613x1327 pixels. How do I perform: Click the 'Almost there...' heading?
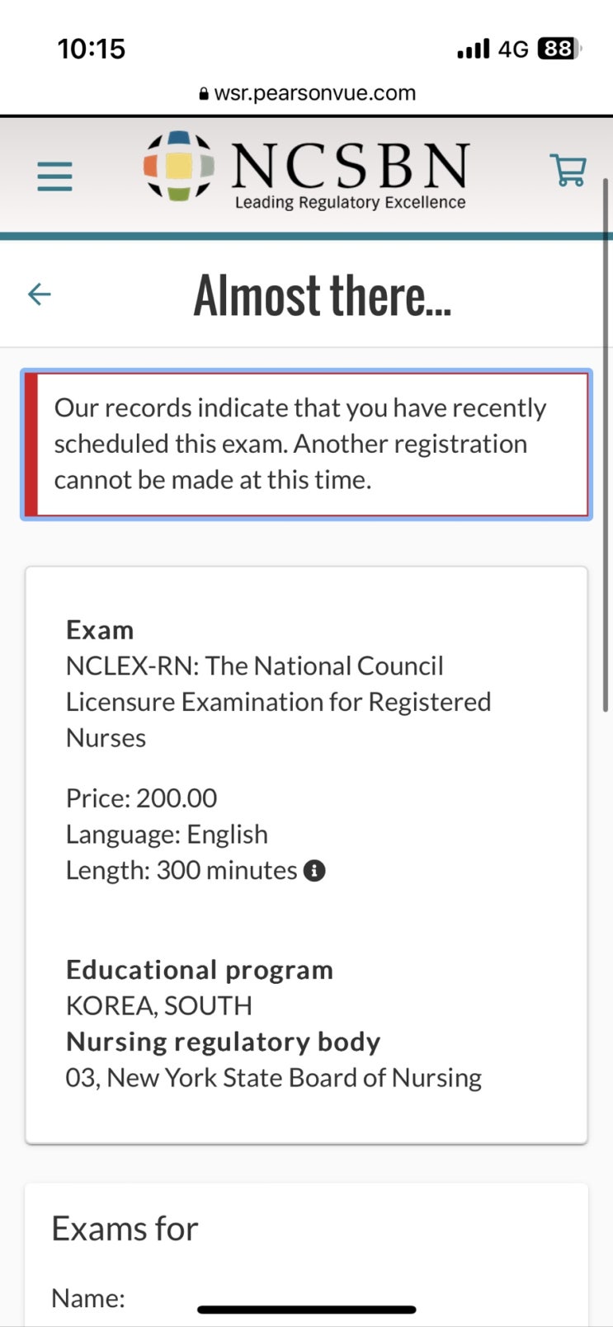322,295
